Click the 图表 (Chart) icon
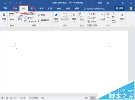The image size is (135, 100). [x=41, y=15]
